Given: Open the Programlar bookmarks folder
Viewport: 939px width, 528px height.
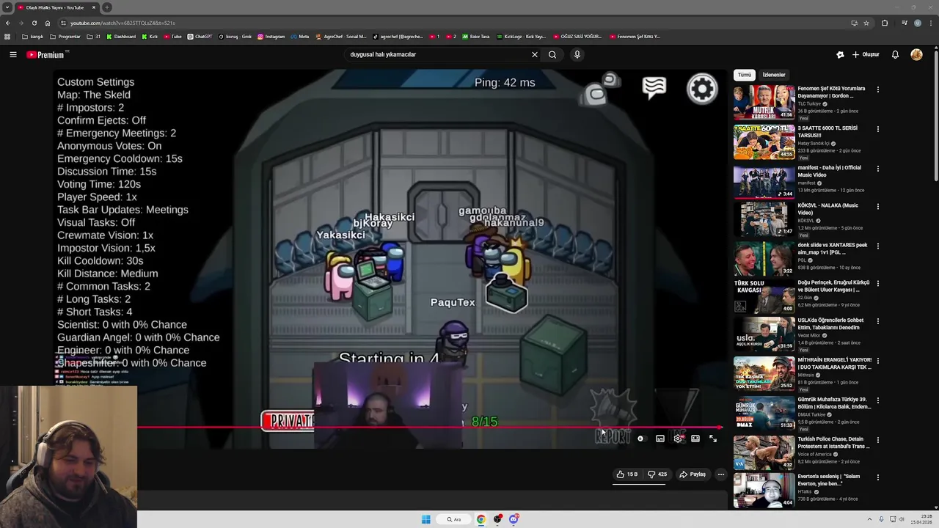Looking at the screenshot, I should (x=65, y=37).
